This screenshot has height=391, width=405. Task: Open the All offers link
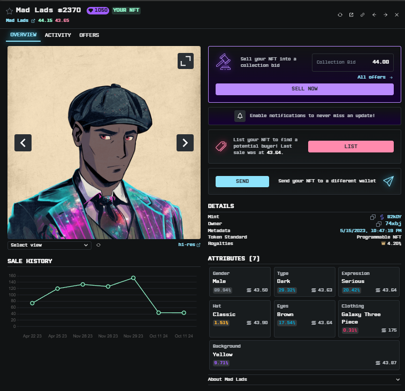375,77
